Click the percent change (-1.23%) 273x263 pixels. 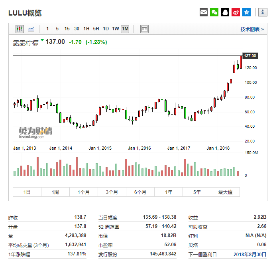[x=96, y=42]
